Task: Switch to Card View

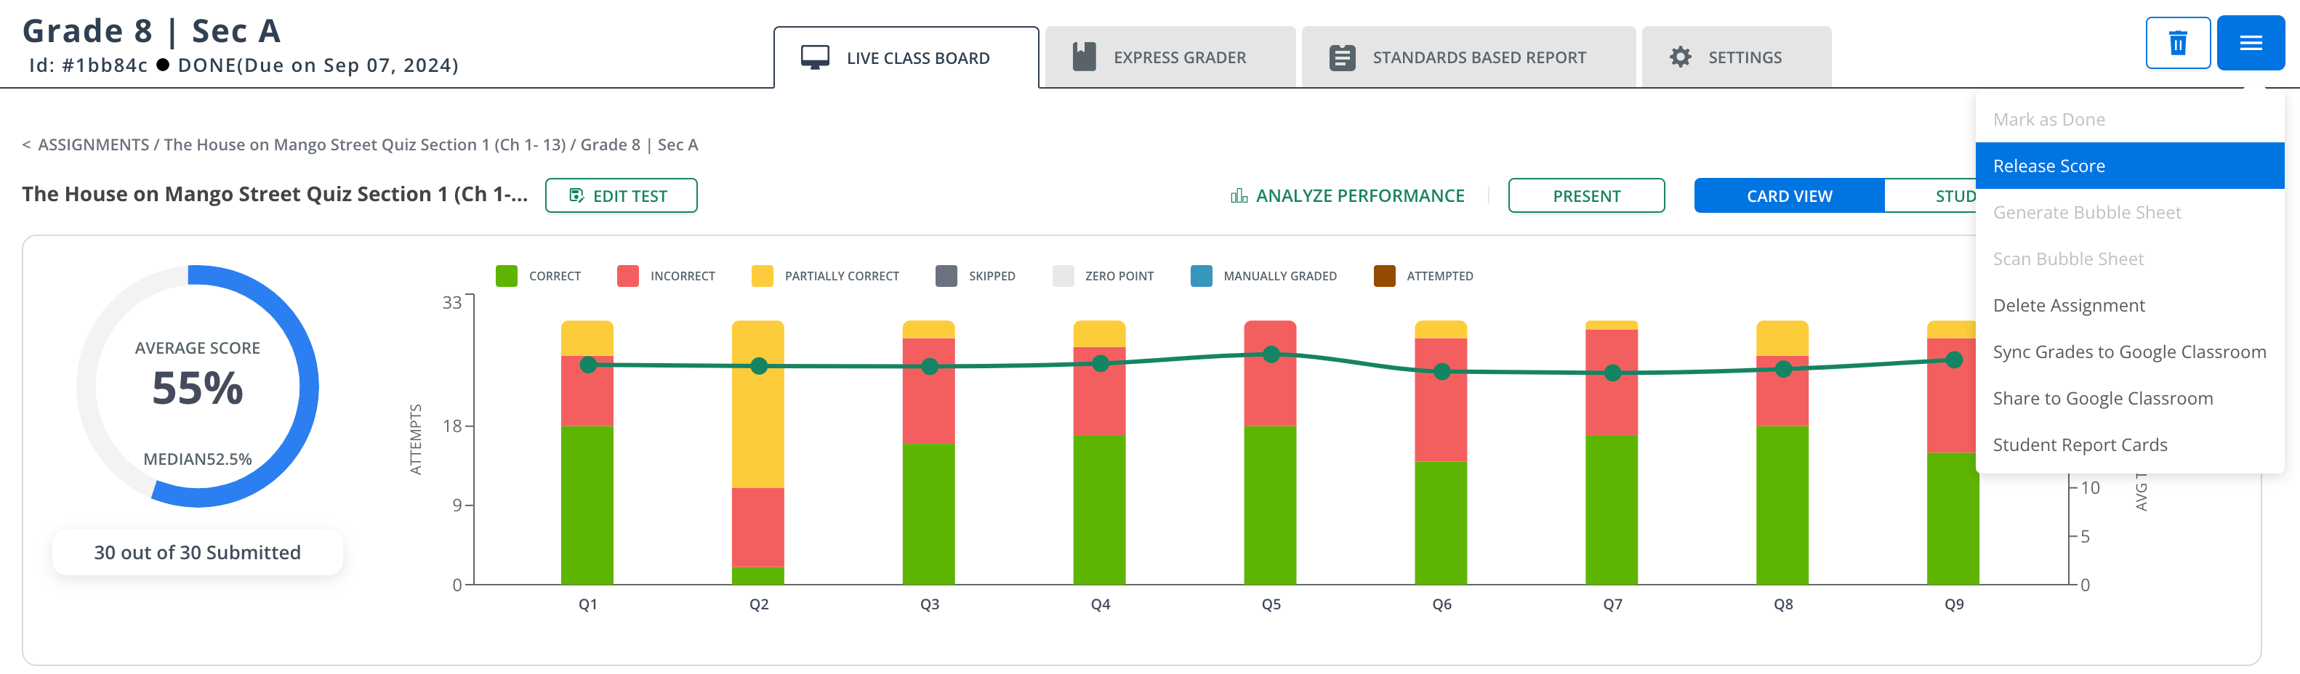Action: tap(1789, 195)
